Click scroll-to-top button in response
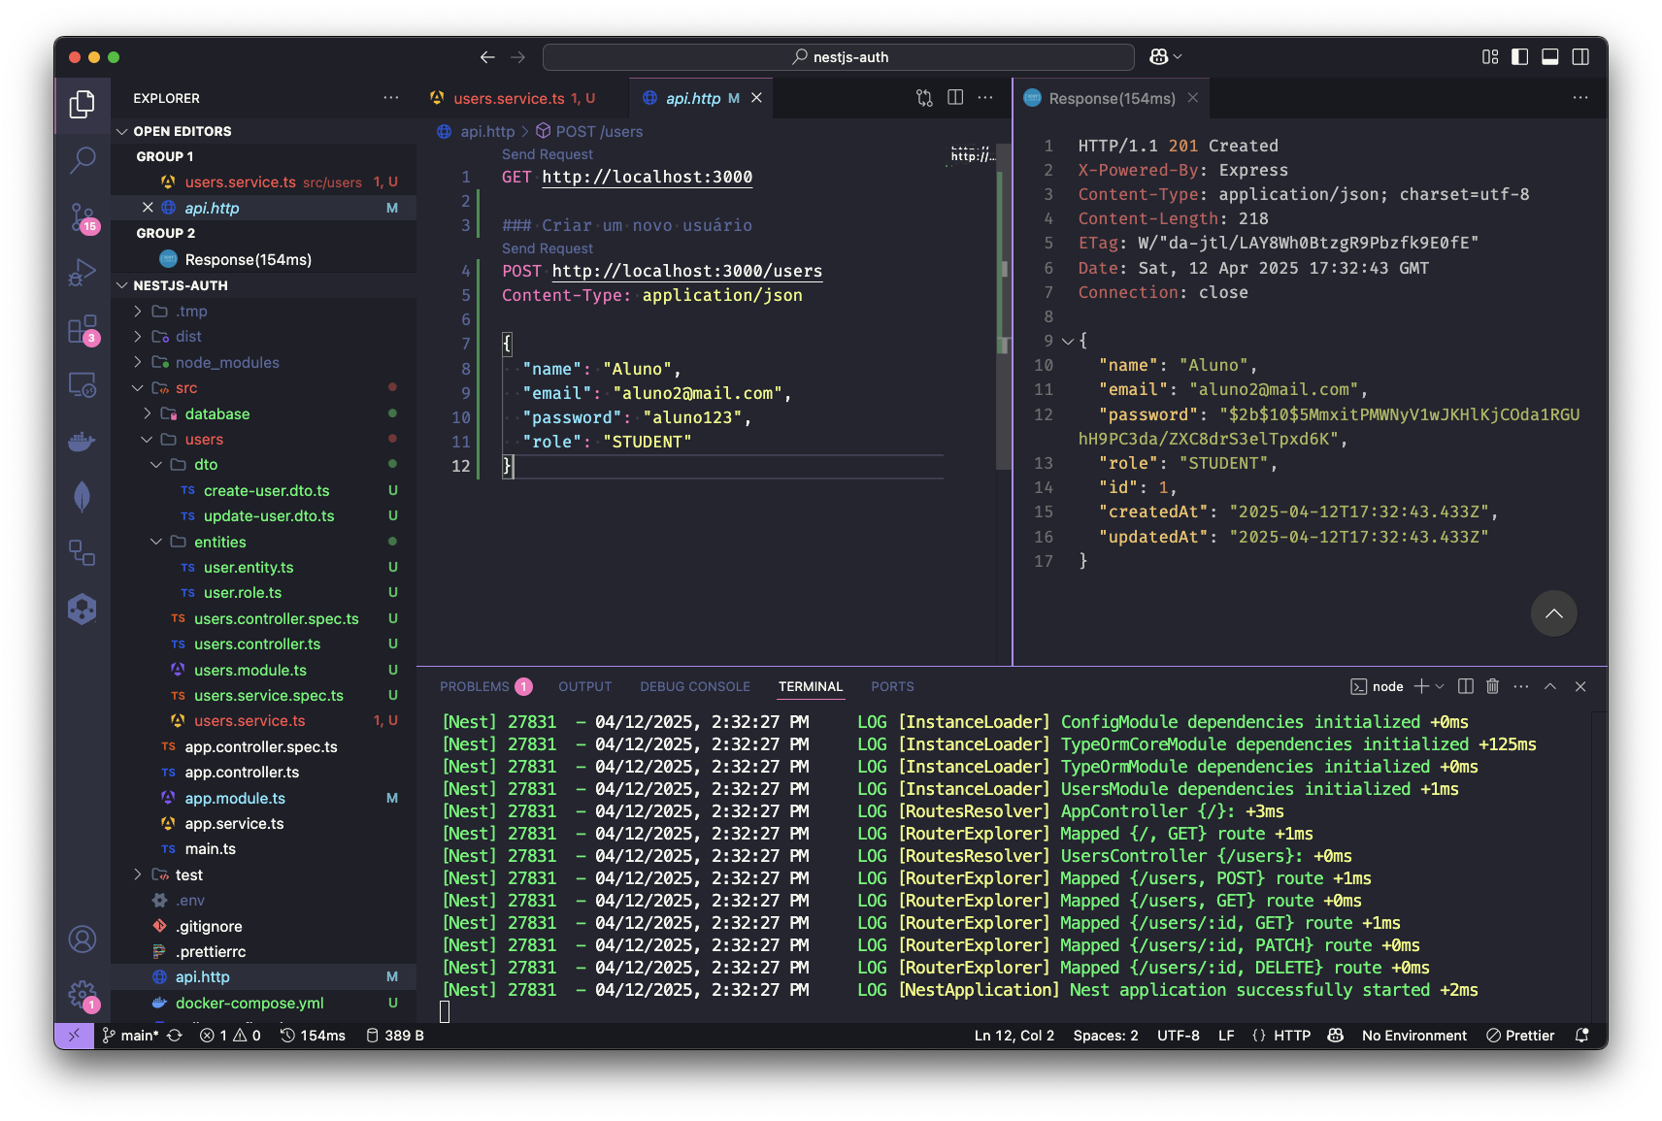The image size is (1662, 1121). coord(1553,613)
